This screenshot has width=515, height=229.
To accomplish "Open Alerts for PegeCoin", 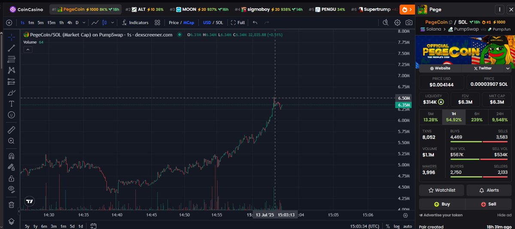I will tap(489, 190).
